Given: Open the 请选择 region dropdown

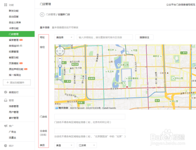Looking at the screenshot, I should tap(64, 37).
